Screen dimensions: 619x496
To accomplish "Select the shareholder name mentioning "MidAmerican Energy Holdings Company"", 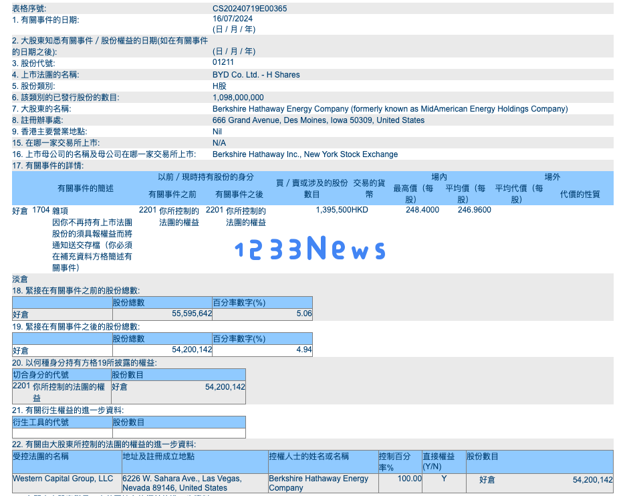I will click(390, 109).
